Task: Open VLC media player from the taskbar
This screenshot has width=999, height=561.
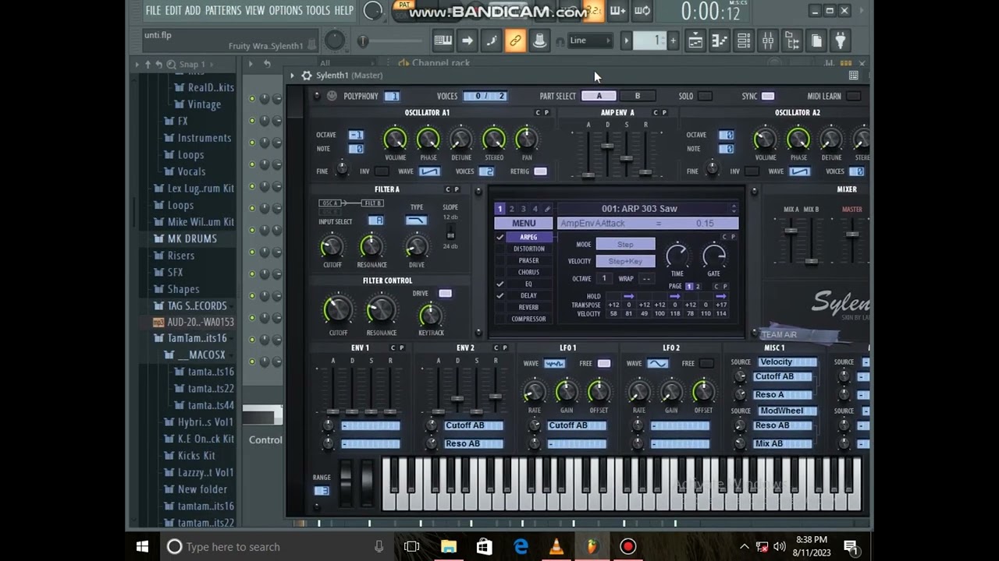Action: [x=556, y=546]
